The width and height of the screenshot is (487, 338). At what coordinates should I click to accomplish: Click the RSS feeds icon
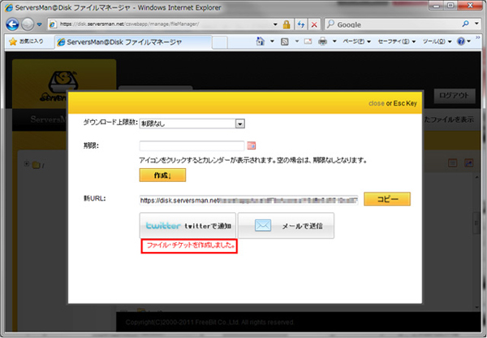[285, 41]
